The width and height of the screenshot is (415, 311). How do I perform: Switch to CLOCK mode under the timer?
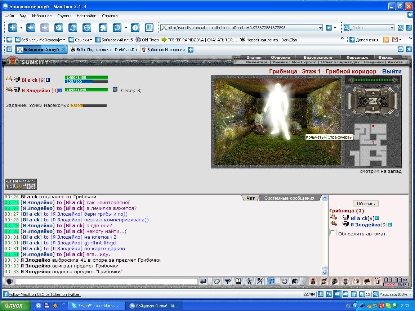(x=389, y=285)
